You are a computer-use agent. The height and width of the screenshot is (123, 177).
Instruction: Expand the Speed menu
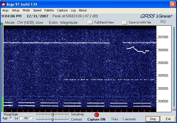pos(37,10)
